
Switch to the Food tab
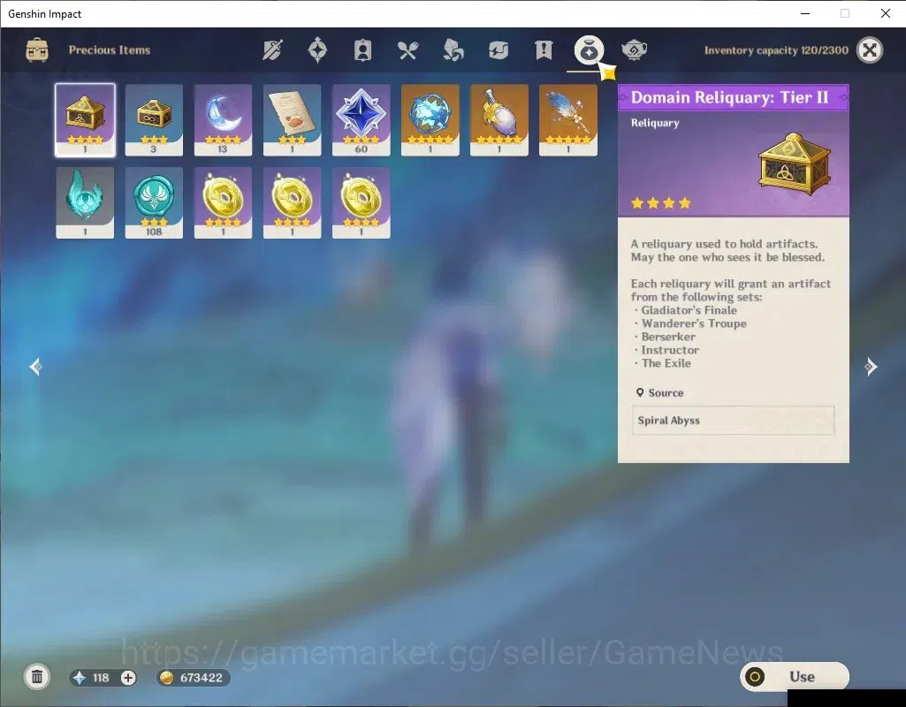[x=407, y=50]
